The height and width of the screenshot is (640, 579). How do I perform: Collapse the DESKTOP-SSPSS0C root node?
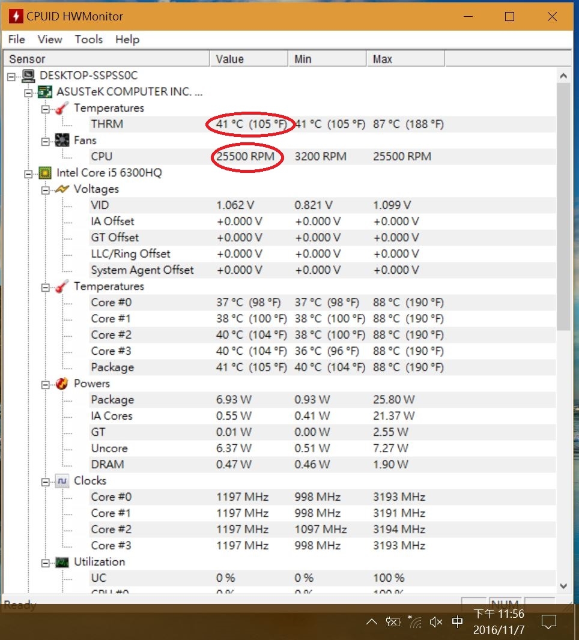point(11,76)
